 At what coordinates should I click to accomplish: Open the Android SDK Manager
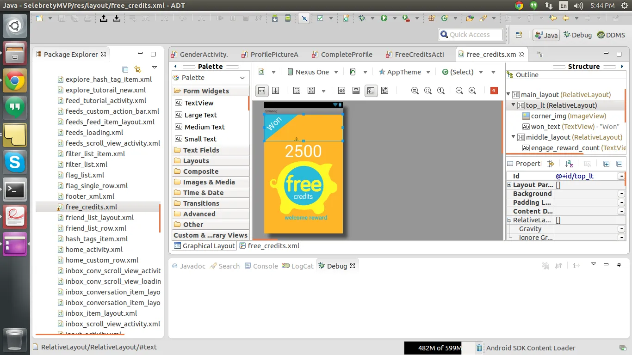tap(275, 18)
